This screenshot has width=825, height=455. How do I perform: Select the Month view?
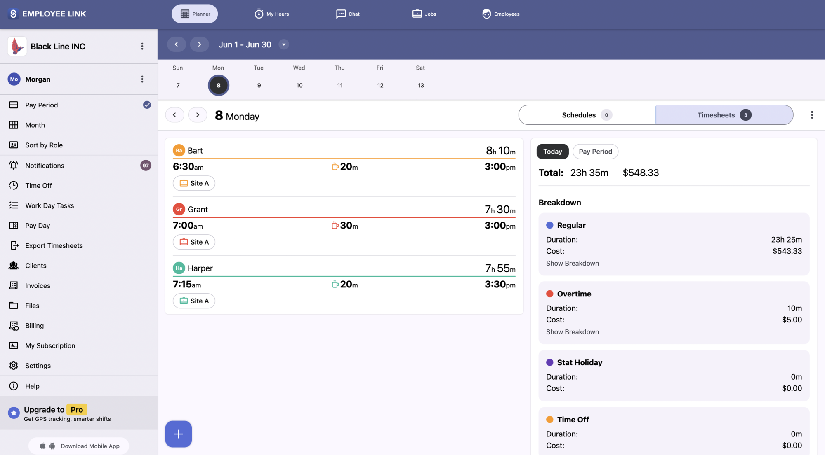(x=79, y=125)
